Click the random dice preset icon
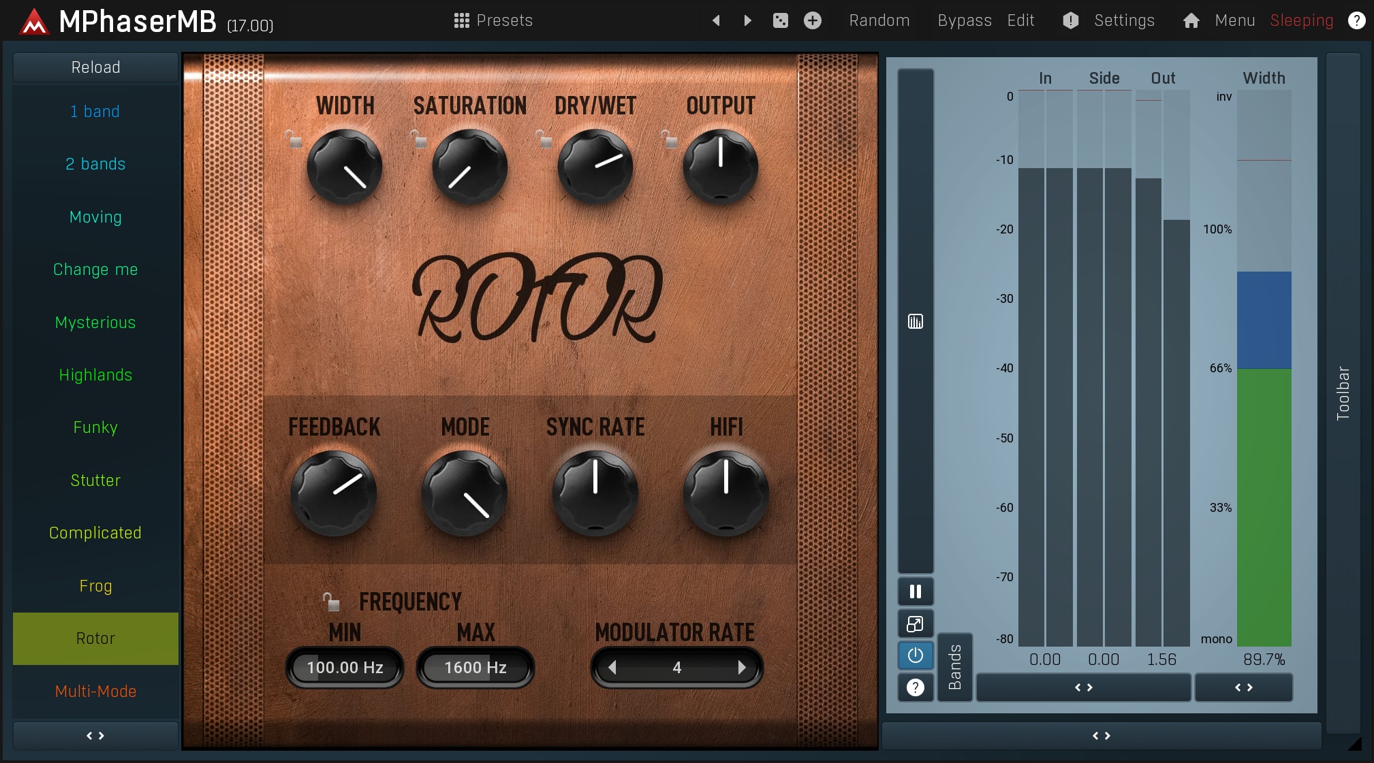Viewport: 1374px width, 763px height. tap(780, 20)
